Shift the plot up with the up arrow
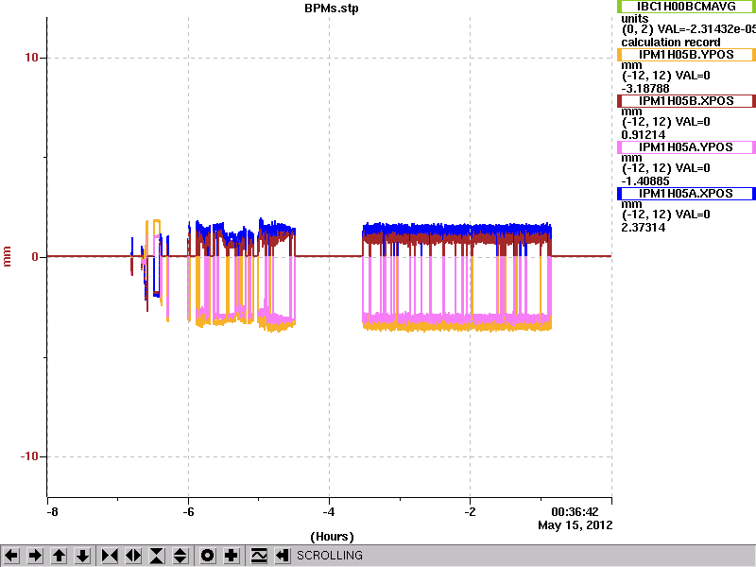Viewport: 756px width, 567px height. [x=59, y=556]
